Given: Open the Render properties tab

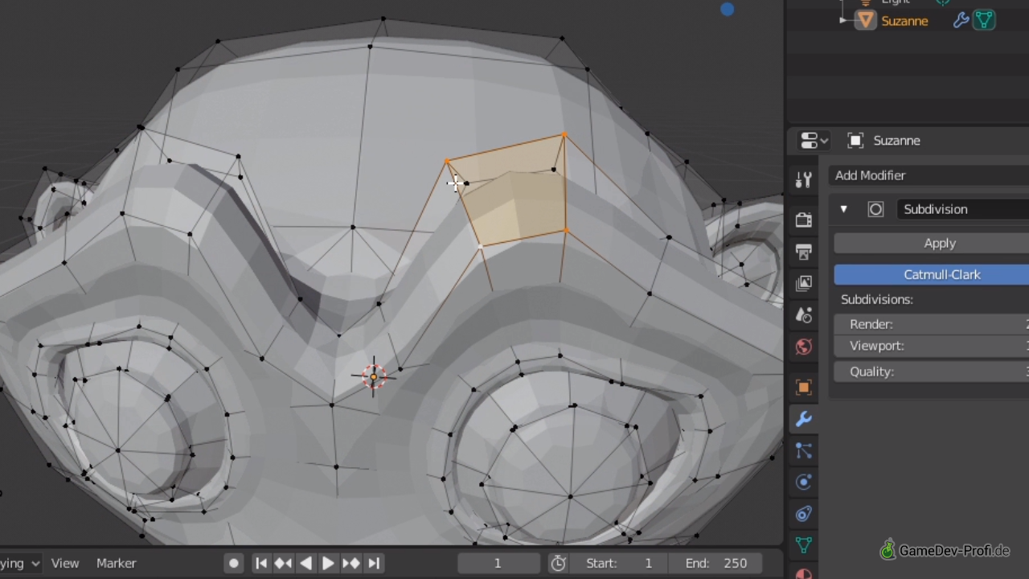Looking at the screenshot, I should pos(803,220).
